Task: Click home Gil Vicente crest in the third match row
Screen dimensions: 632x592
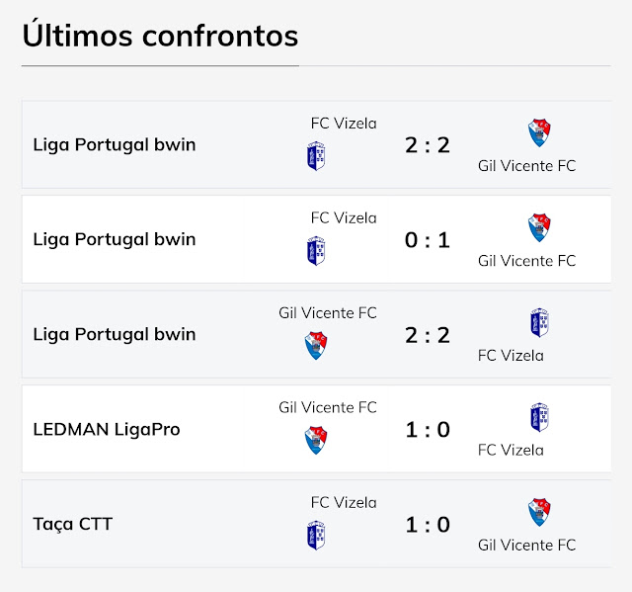Action: (315, 346)
